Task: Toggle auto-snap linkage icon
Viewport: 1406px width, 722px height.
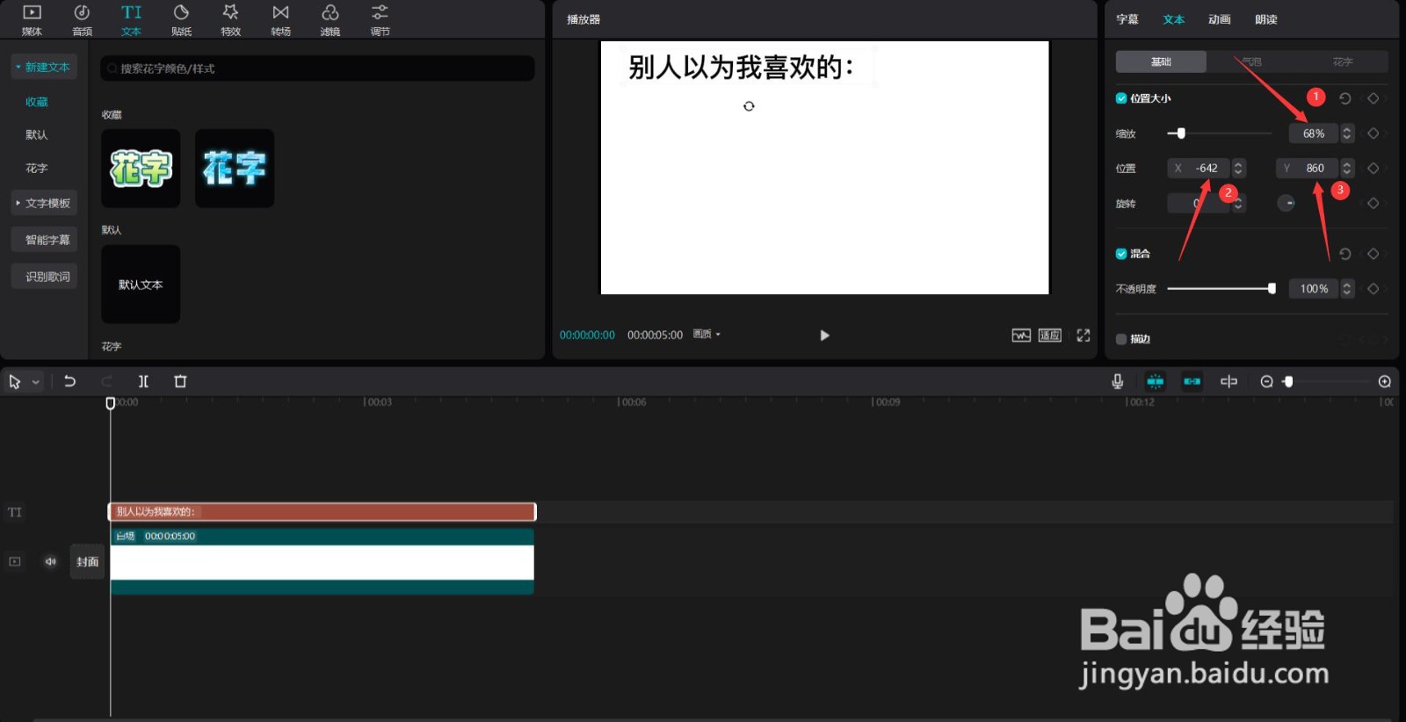Action: 1192,381
